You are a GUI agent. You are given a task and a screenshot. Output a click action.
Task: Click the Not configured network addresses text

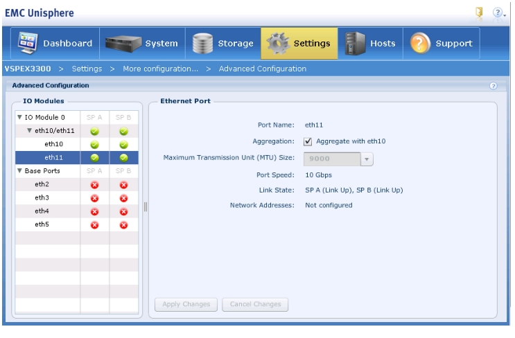[x=329, y=206]
